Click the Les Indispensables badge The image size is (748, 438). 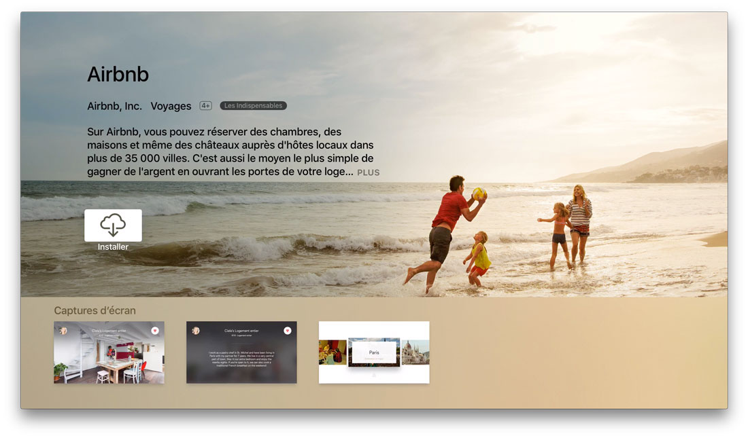(254, 106)
